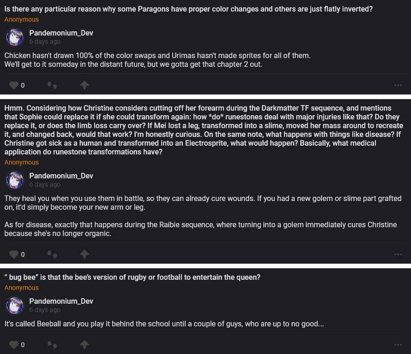Viewport: 411px width, 354px height.
Task: Open "6 days ago" timestamp on runestone answer
Action: coord(45,184)
